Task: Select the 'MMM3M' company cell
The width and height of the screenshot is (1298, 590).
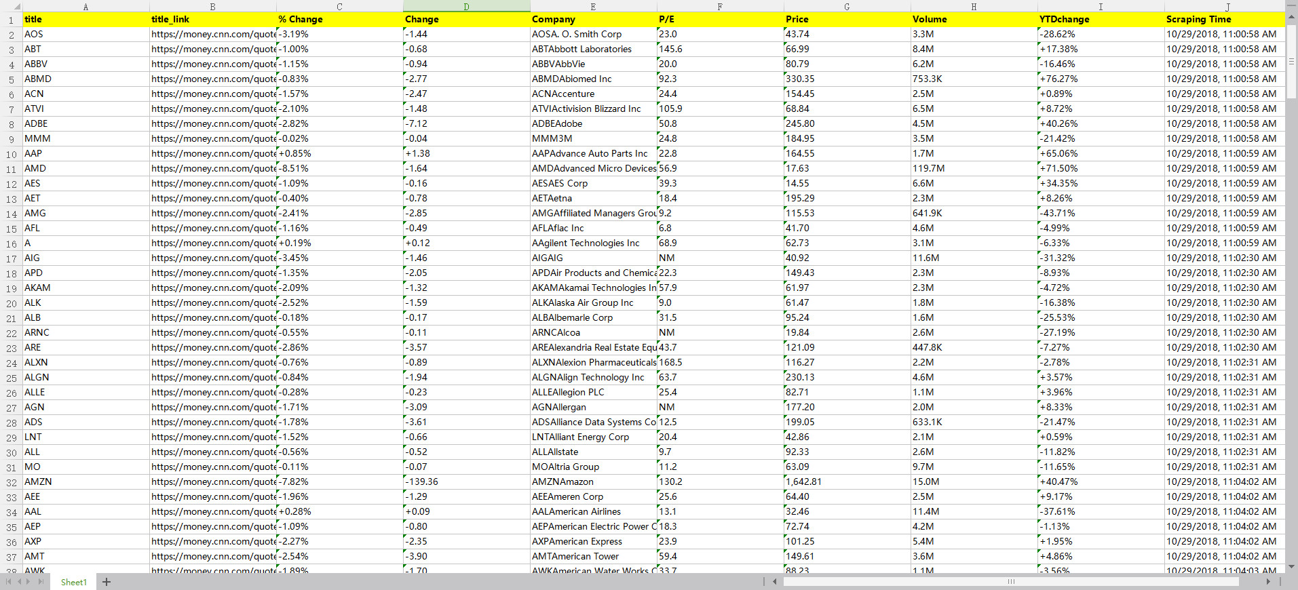Action: click(x=593, y=139)
